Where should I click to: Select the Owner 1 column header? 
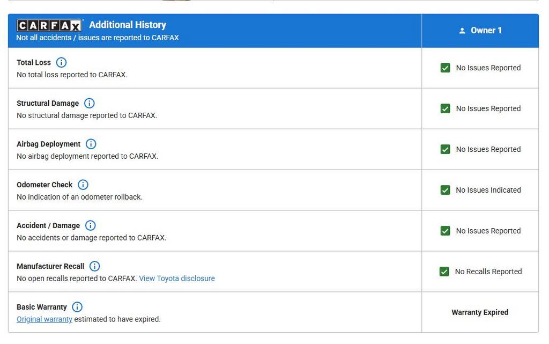486,31
